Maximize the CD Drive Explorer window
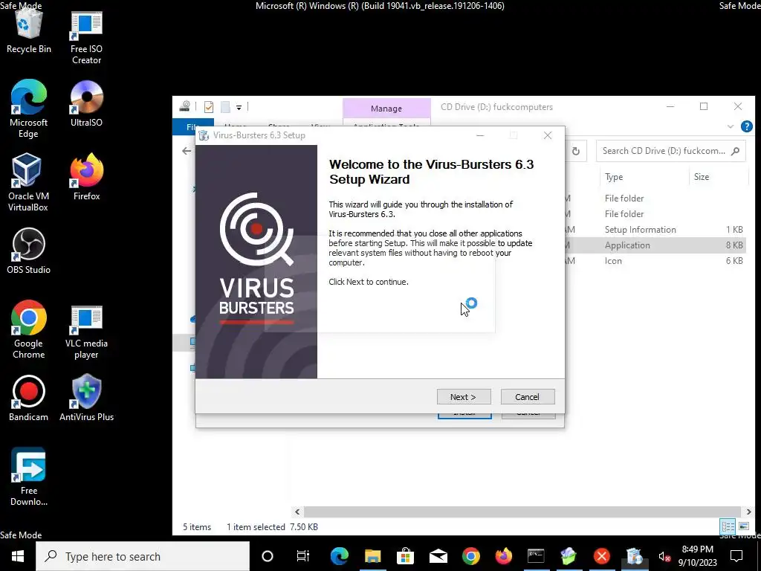The width and height of the screenshot is (761, 571). tap(704, 107)
